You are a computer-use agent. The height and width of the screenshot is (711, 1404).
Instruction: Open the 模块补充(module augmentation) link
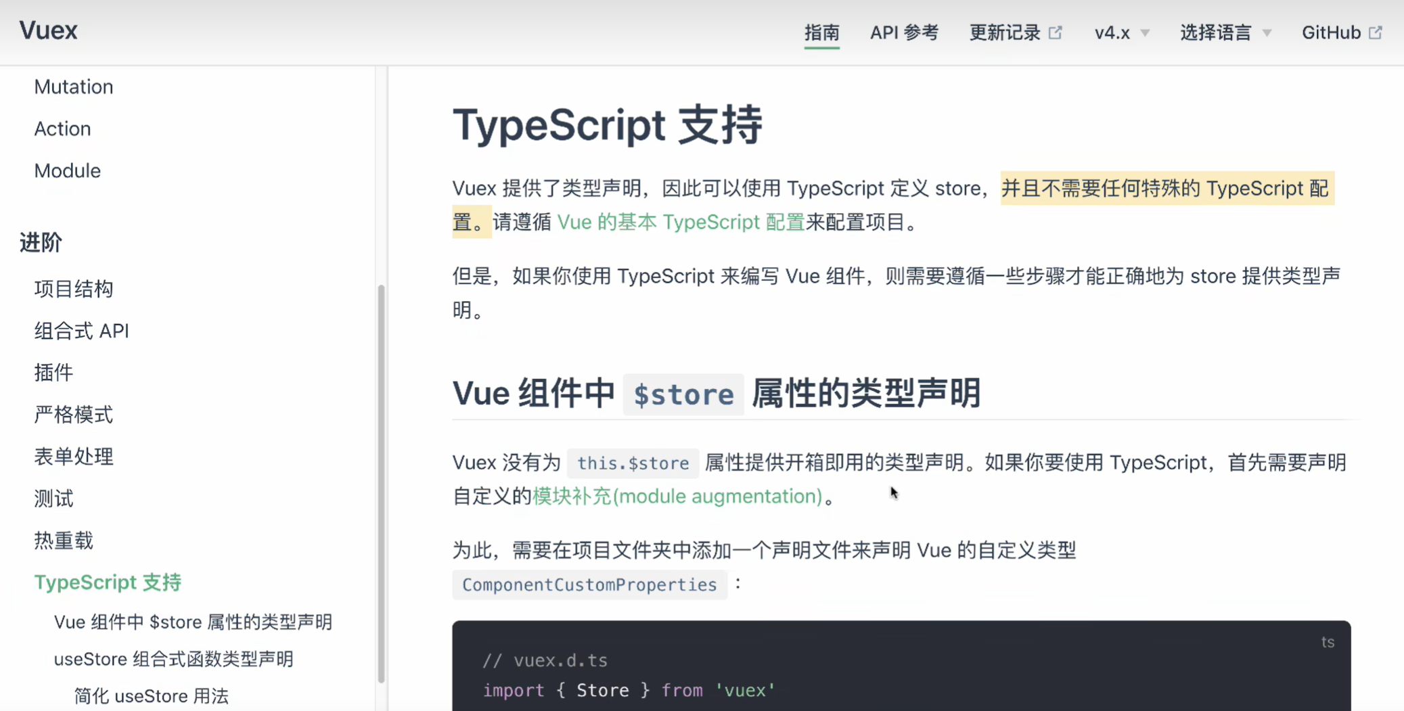(x=677, y=497)
